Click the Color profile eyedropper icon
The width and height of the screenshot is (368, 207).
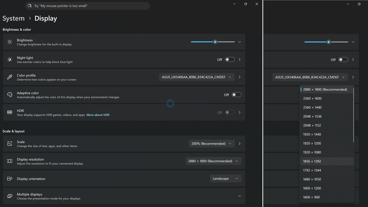tap(10, 77)
